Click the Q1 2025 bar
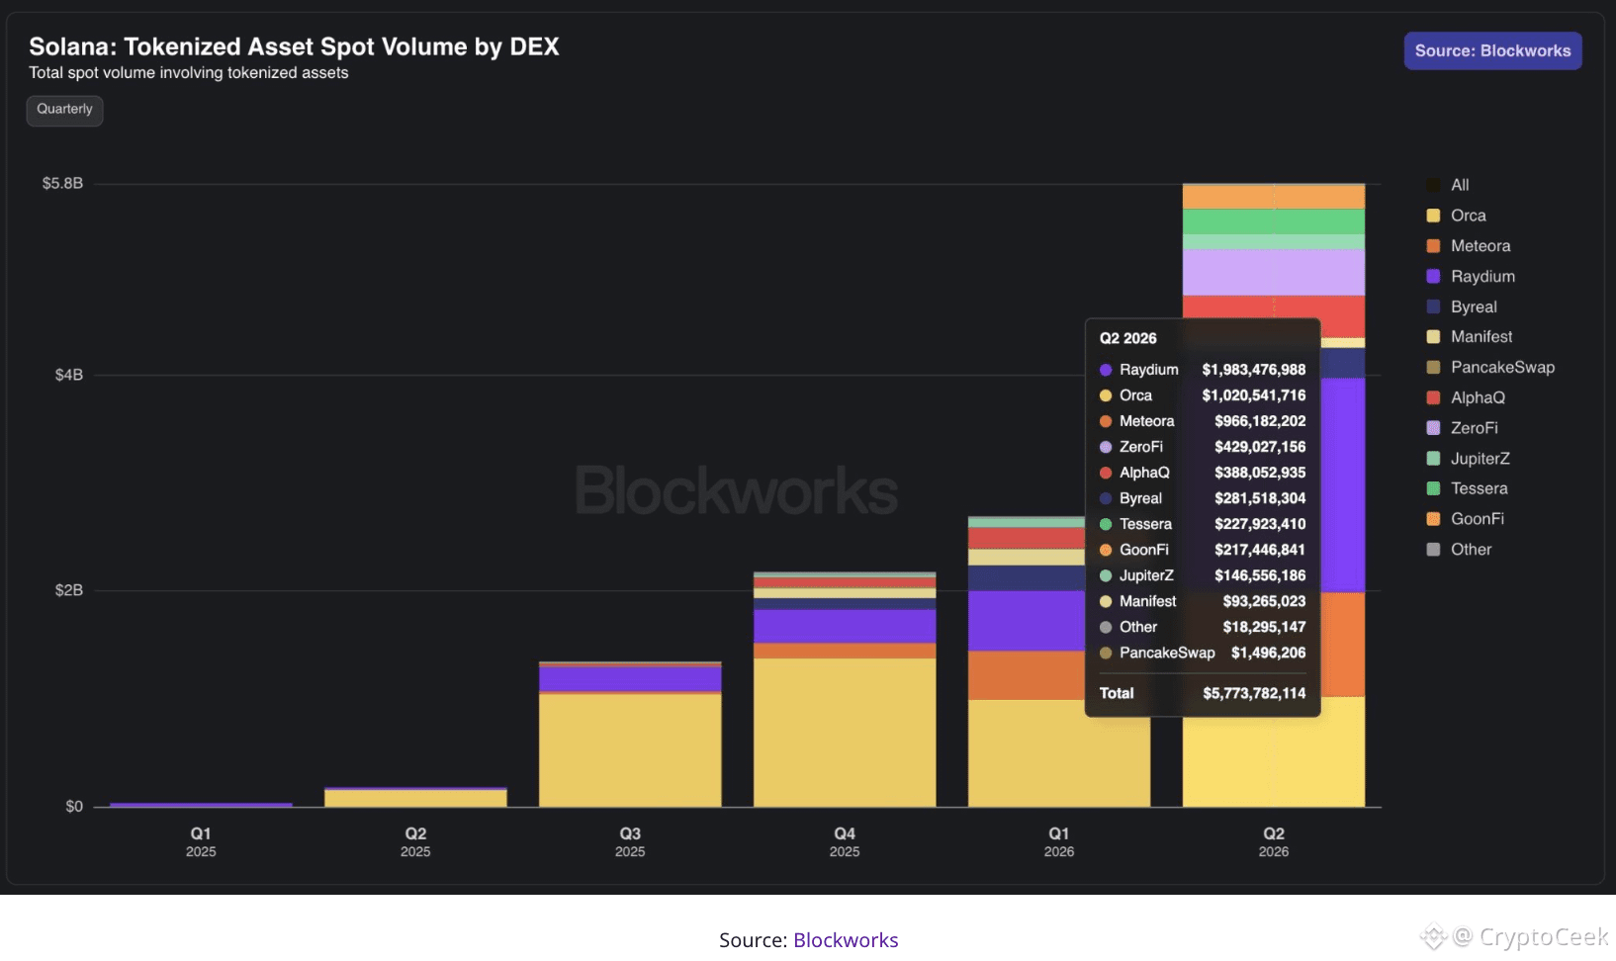1616x961 pixels. [x=201, y=805]
